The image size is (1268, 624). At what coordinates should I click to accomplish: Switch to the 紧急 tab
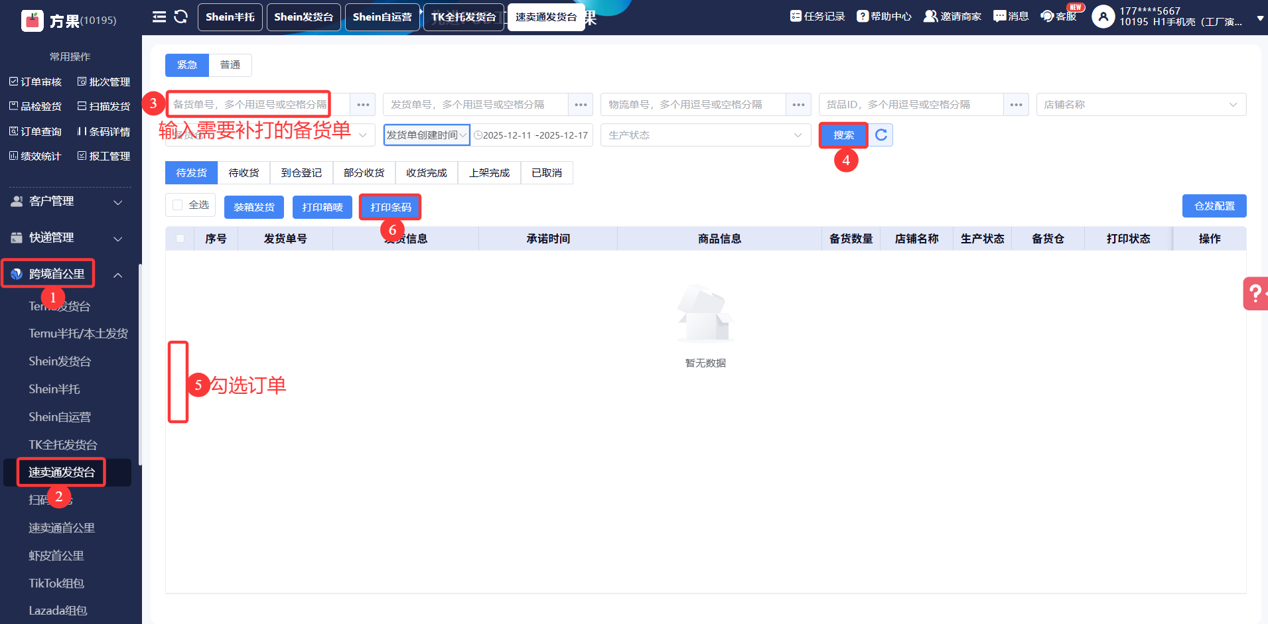(187, 65)
